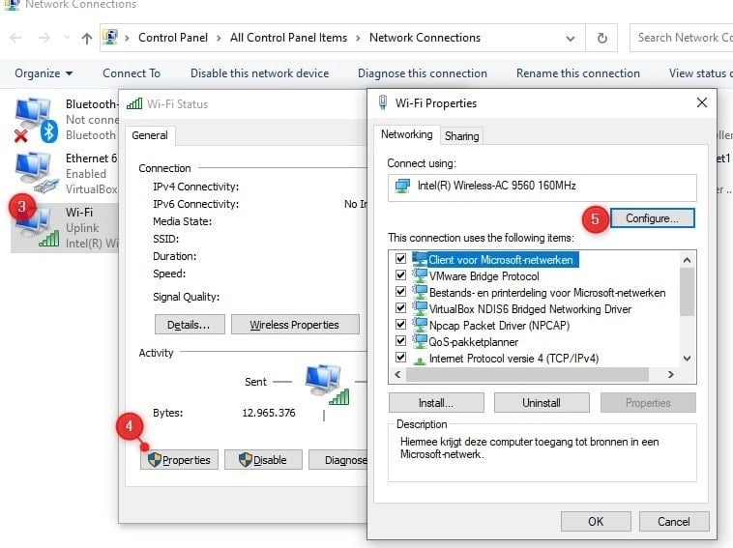Click the Uninstall button
The width and height of the screenshot is (733, 548).
point(542,403)
